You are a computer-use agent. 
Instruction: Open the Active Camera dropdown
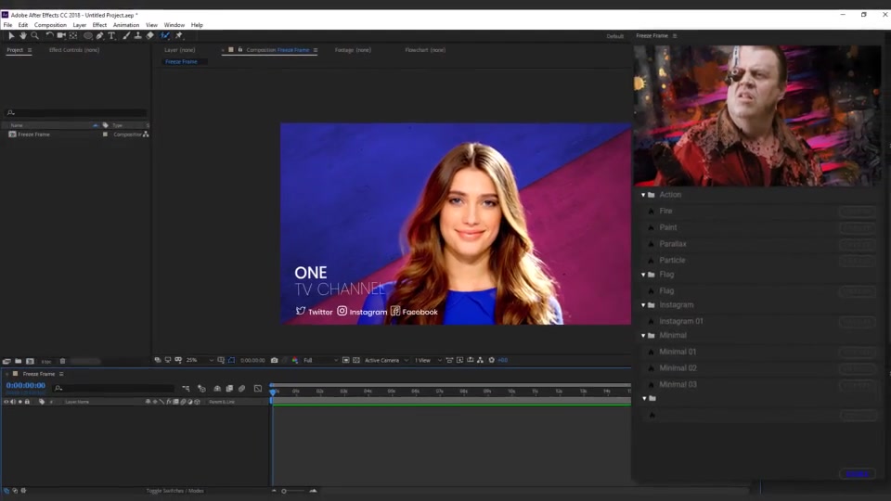[386, 360]
